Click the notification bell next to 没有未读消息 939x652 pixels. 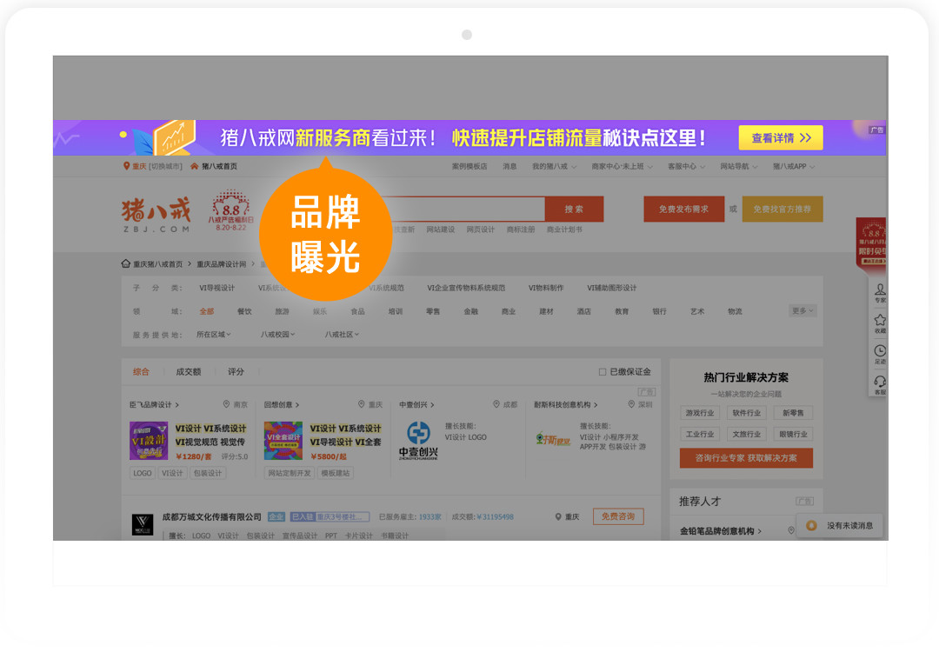(811, 526)
